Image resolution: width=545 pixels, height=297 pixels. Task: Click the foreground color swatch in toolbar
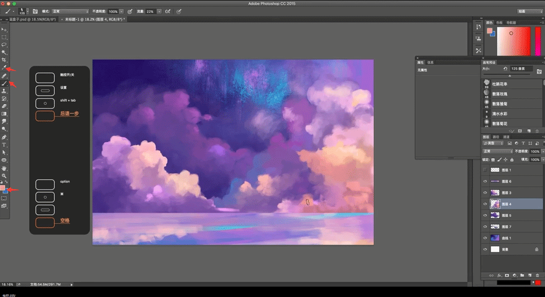click(x=3, y=188)
